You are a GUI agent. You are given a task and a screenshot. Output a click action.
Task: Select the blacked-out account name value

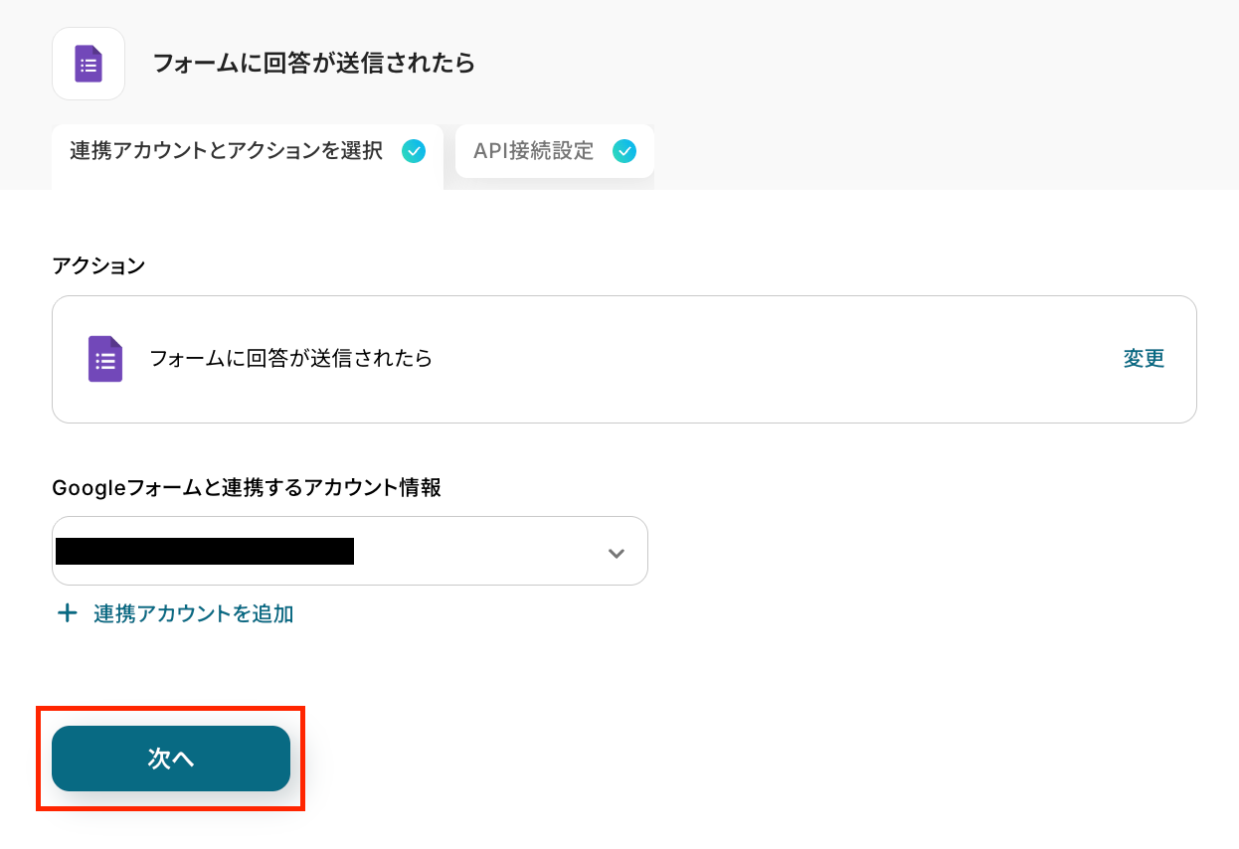coord(205,551)
